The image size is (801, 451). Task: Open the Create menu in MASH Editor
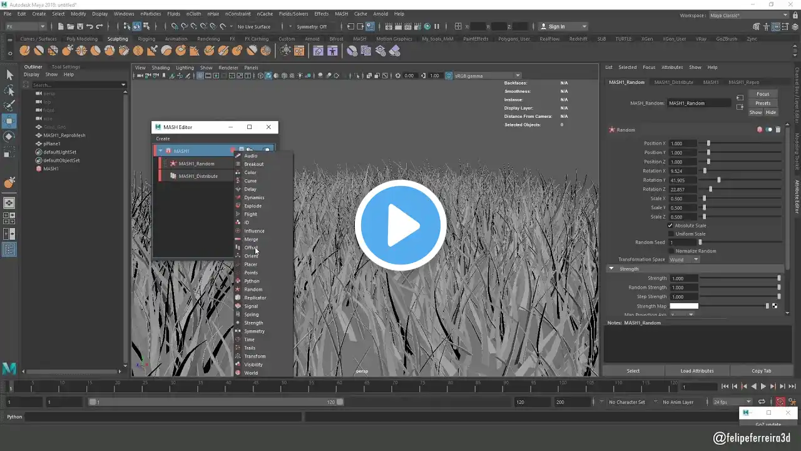pos(163,139)
